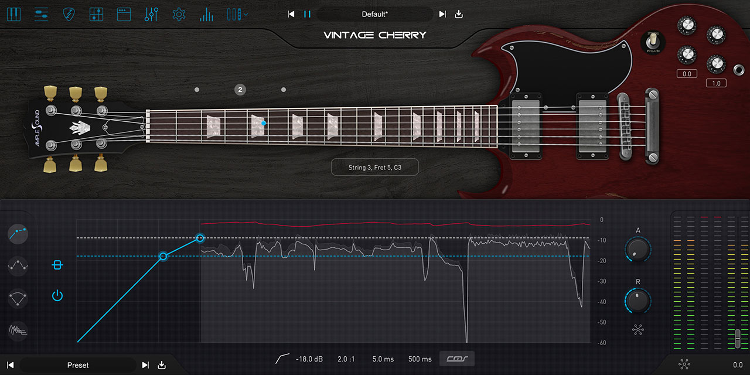The image size is (750, 375).
Task: Click the 0.0 output value at bottom right
Action: [738, 365]
